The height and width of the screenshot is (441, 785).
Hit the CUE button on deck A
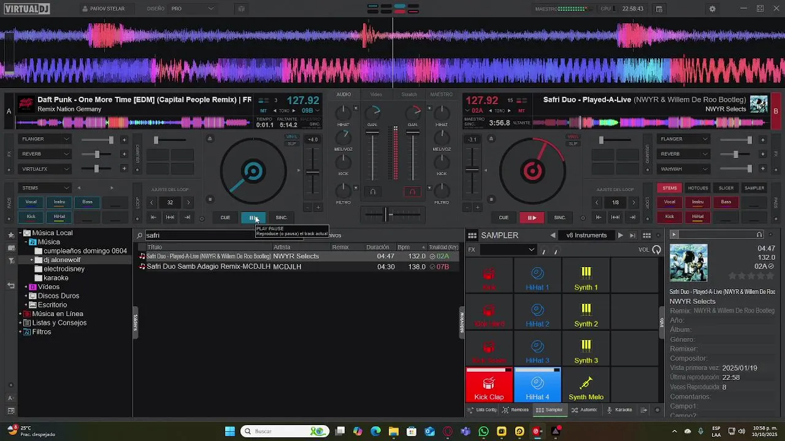point(225,217)
